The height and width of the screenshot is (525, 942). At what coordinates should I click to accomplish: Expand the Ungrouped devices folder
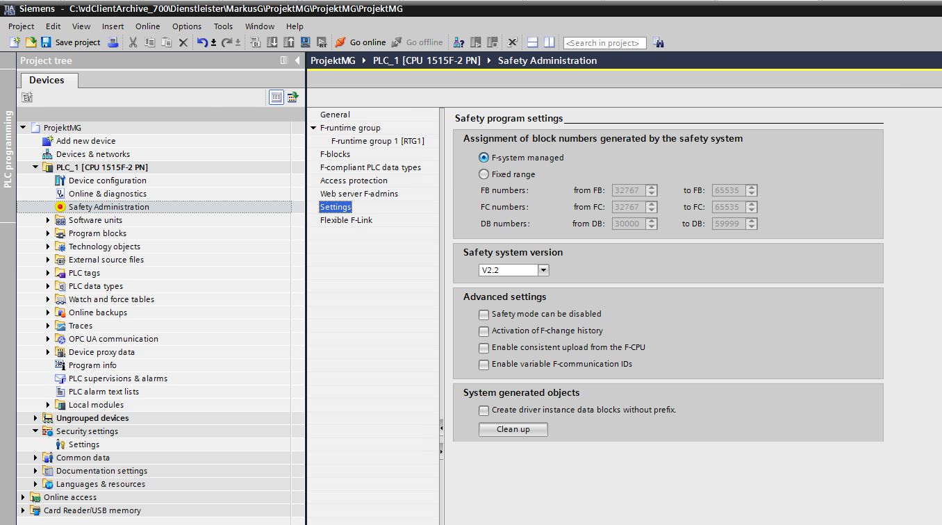click(x=36, y=418)
